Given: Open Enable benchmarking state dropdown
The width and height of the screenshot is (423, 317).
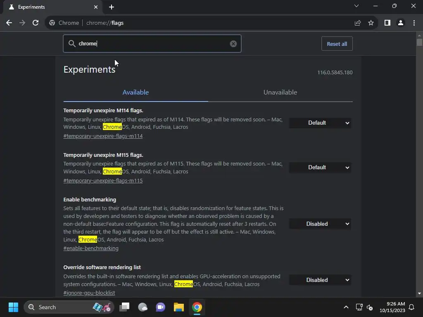Looking at the screenshot, I should click(x=320, y=224).
